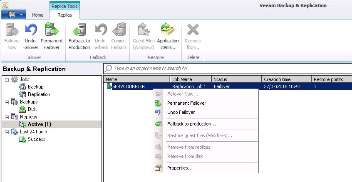Click Failback to Production in the ribbon

(79, 37)
